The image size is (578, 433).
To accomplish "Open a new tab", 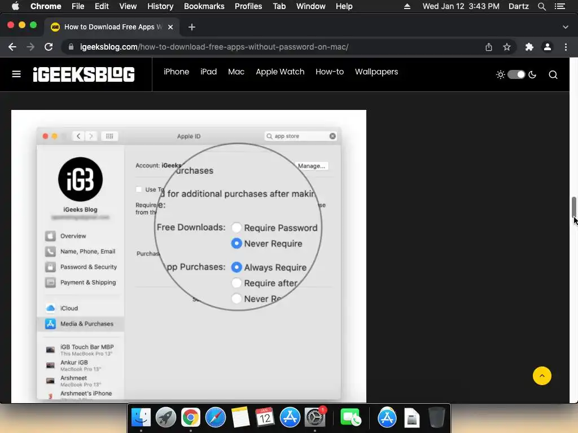I will point(192,27).
